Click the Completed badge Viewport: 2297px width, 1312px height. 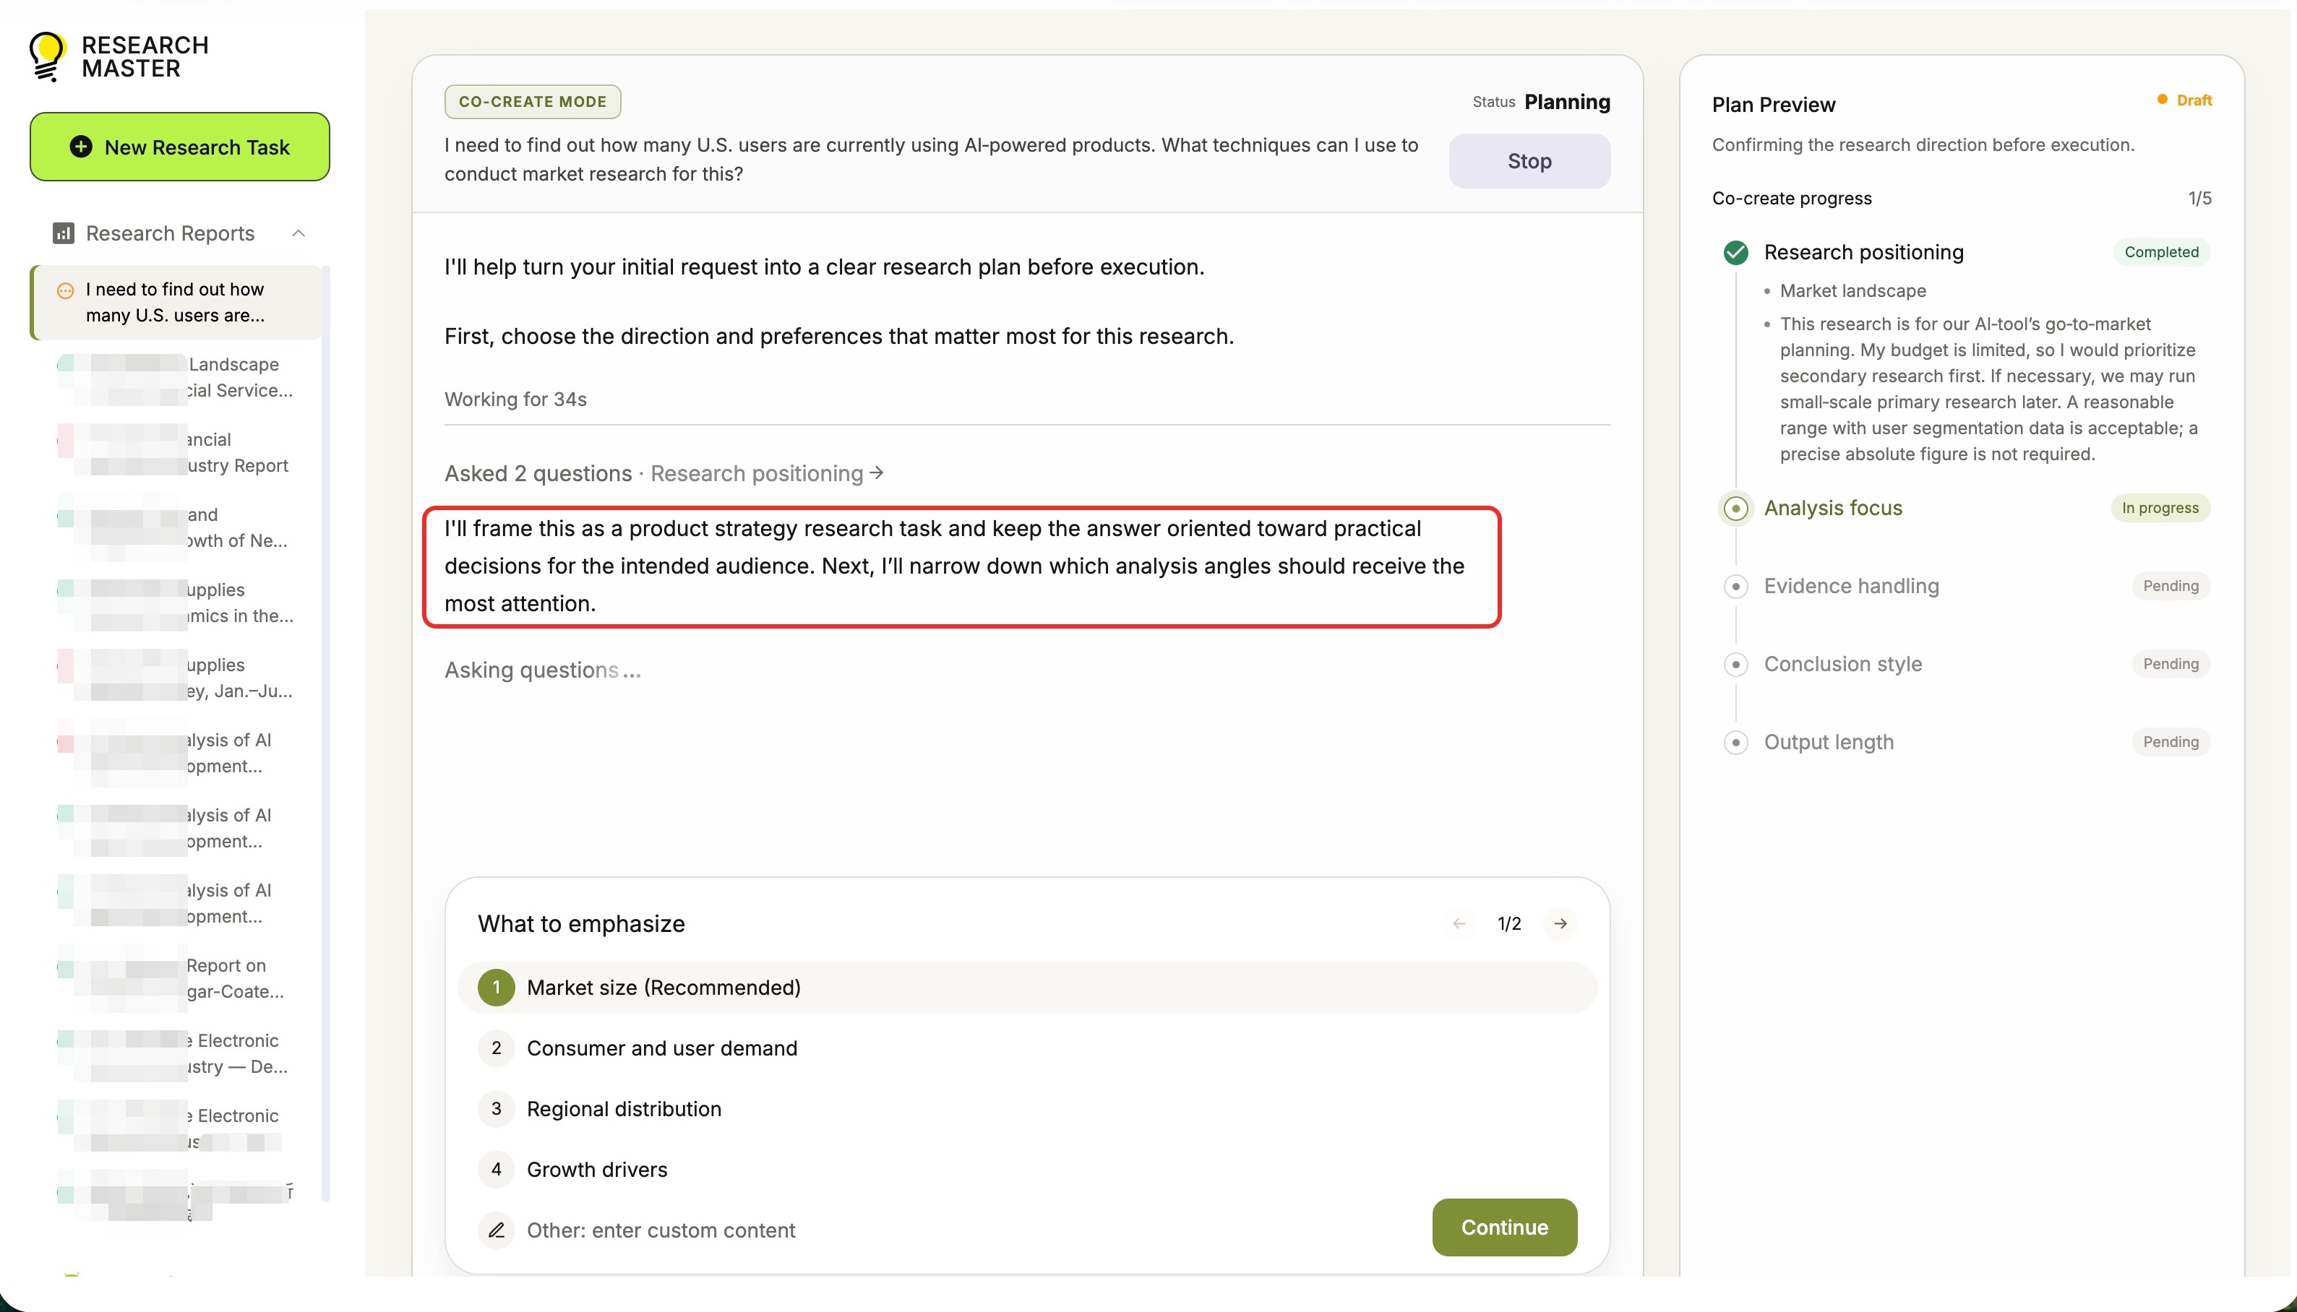2161,252
